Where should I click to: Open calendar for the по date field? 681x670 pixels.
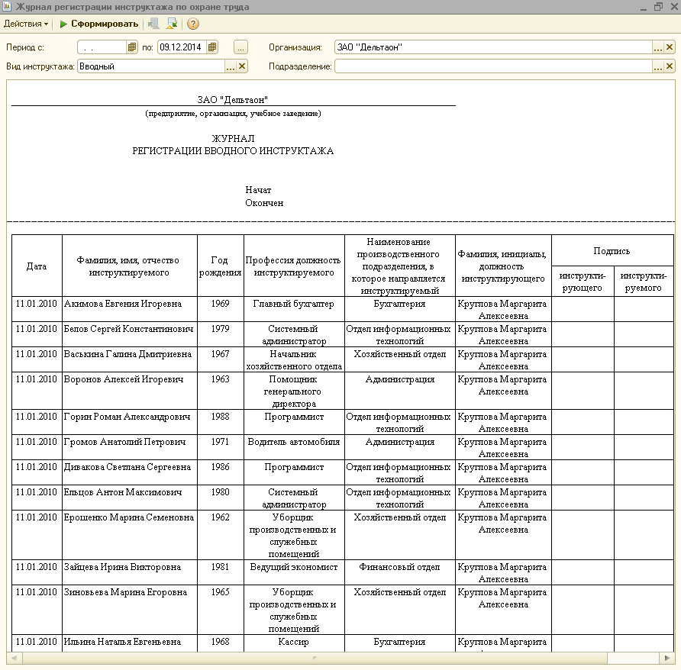tap(212, 47)
